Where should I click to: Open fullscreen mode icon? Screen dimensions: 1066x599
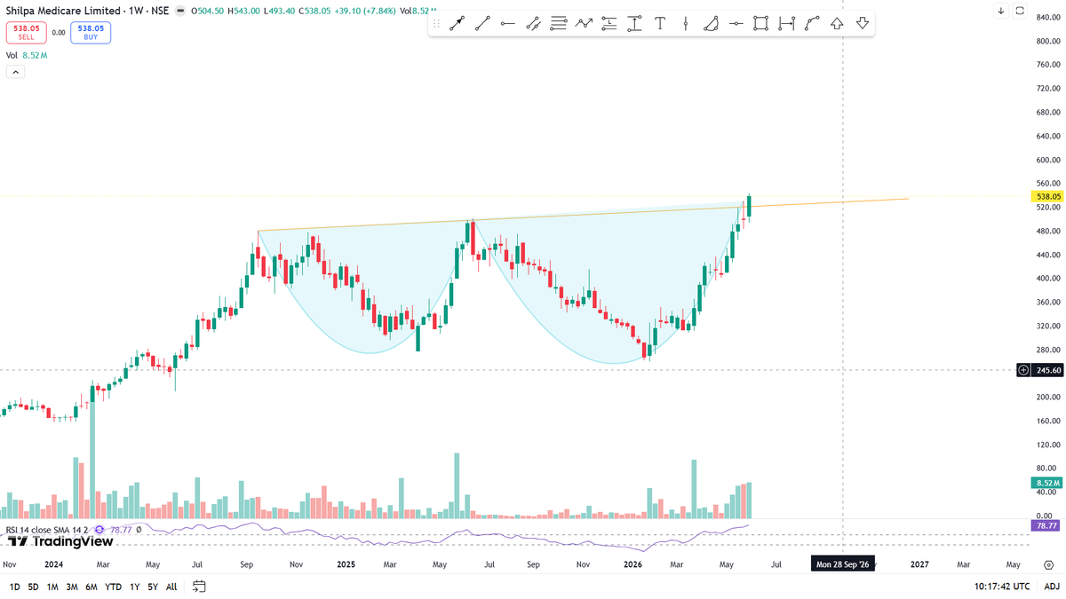click(x=1021, y=12)
